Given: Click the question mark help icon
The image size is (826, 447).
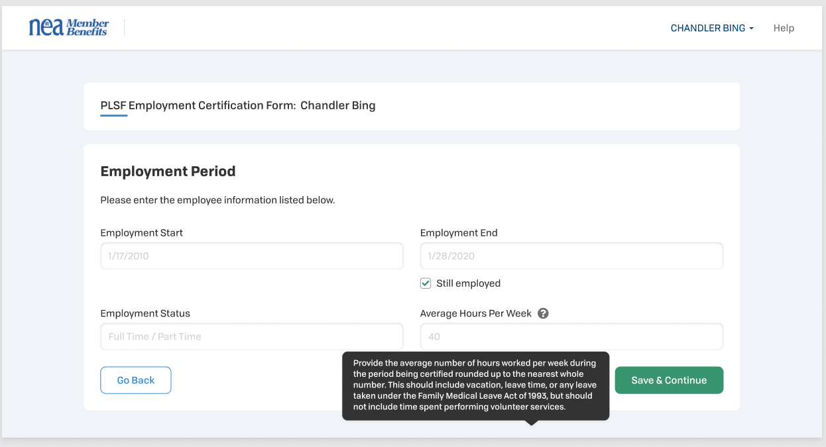Looking at the screenshot, I should (543, 313).
